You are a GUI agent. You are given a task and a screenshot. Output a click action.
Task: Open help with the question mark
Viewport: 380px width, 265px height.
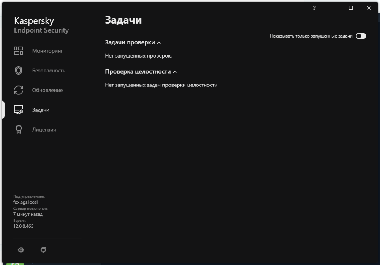(x=314, y=8)
